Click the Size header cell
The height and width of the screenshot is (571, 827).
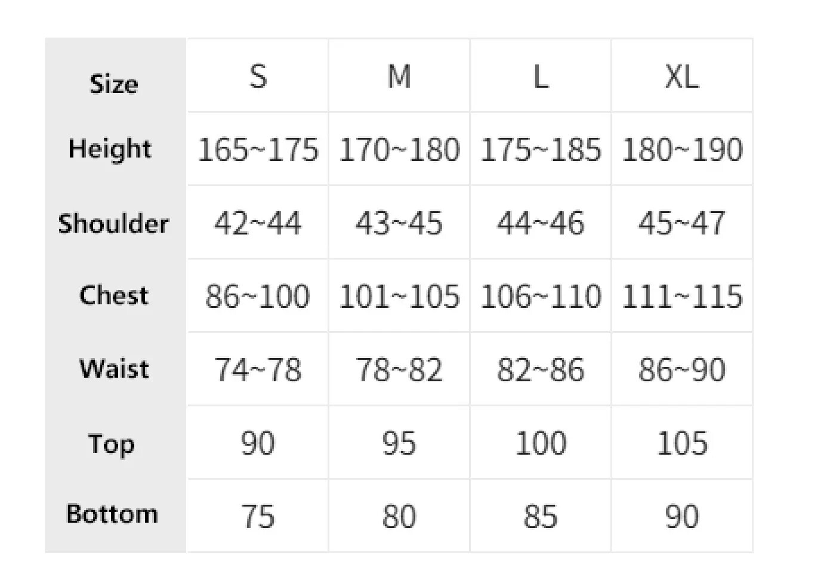tap(114, 84)
